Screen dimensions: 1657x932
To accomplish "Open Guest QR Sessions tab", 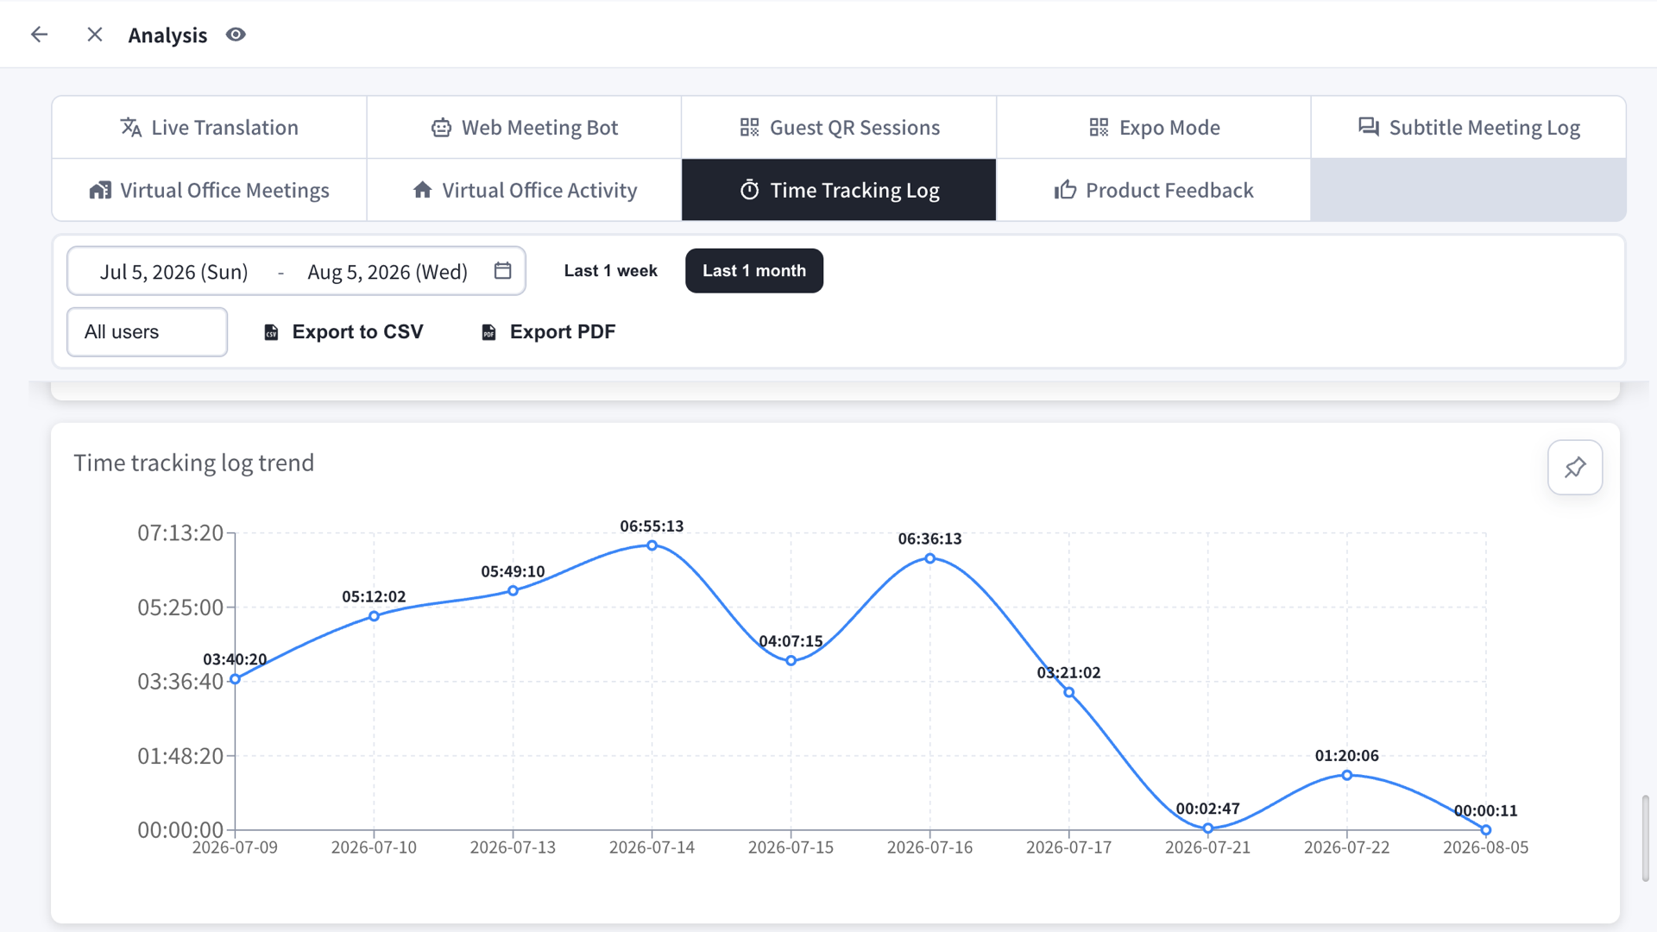I will point(839,128).
